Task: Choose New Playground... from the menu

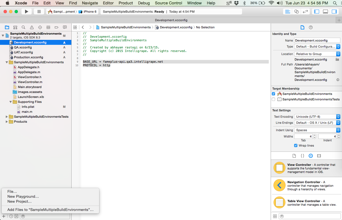Action: (x=50, y=196)
